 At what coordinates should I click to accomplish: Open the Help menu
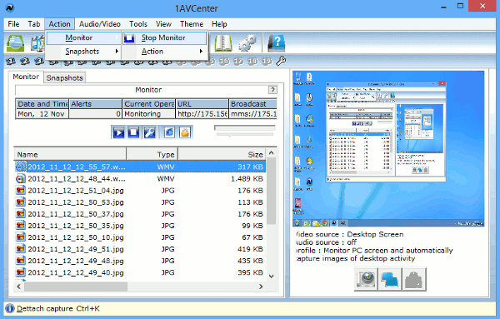tap(219, 24)
